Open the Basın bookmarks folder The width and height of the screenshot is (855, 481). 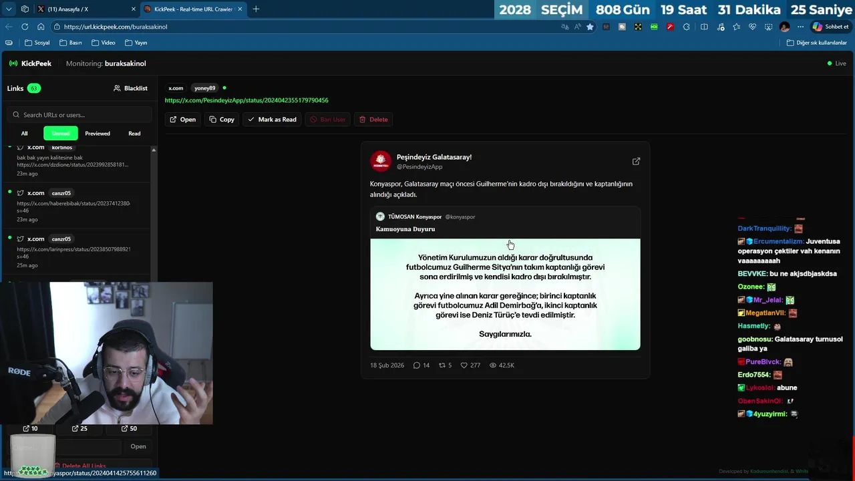tap(71, 43)
